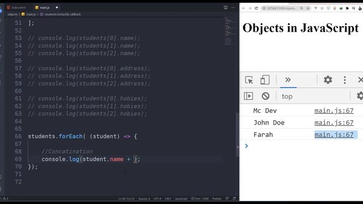Click the 'Mc Dev' console output
Image resolution: width=363 pixels, height=204 pixels.
[x=265, y=111]
